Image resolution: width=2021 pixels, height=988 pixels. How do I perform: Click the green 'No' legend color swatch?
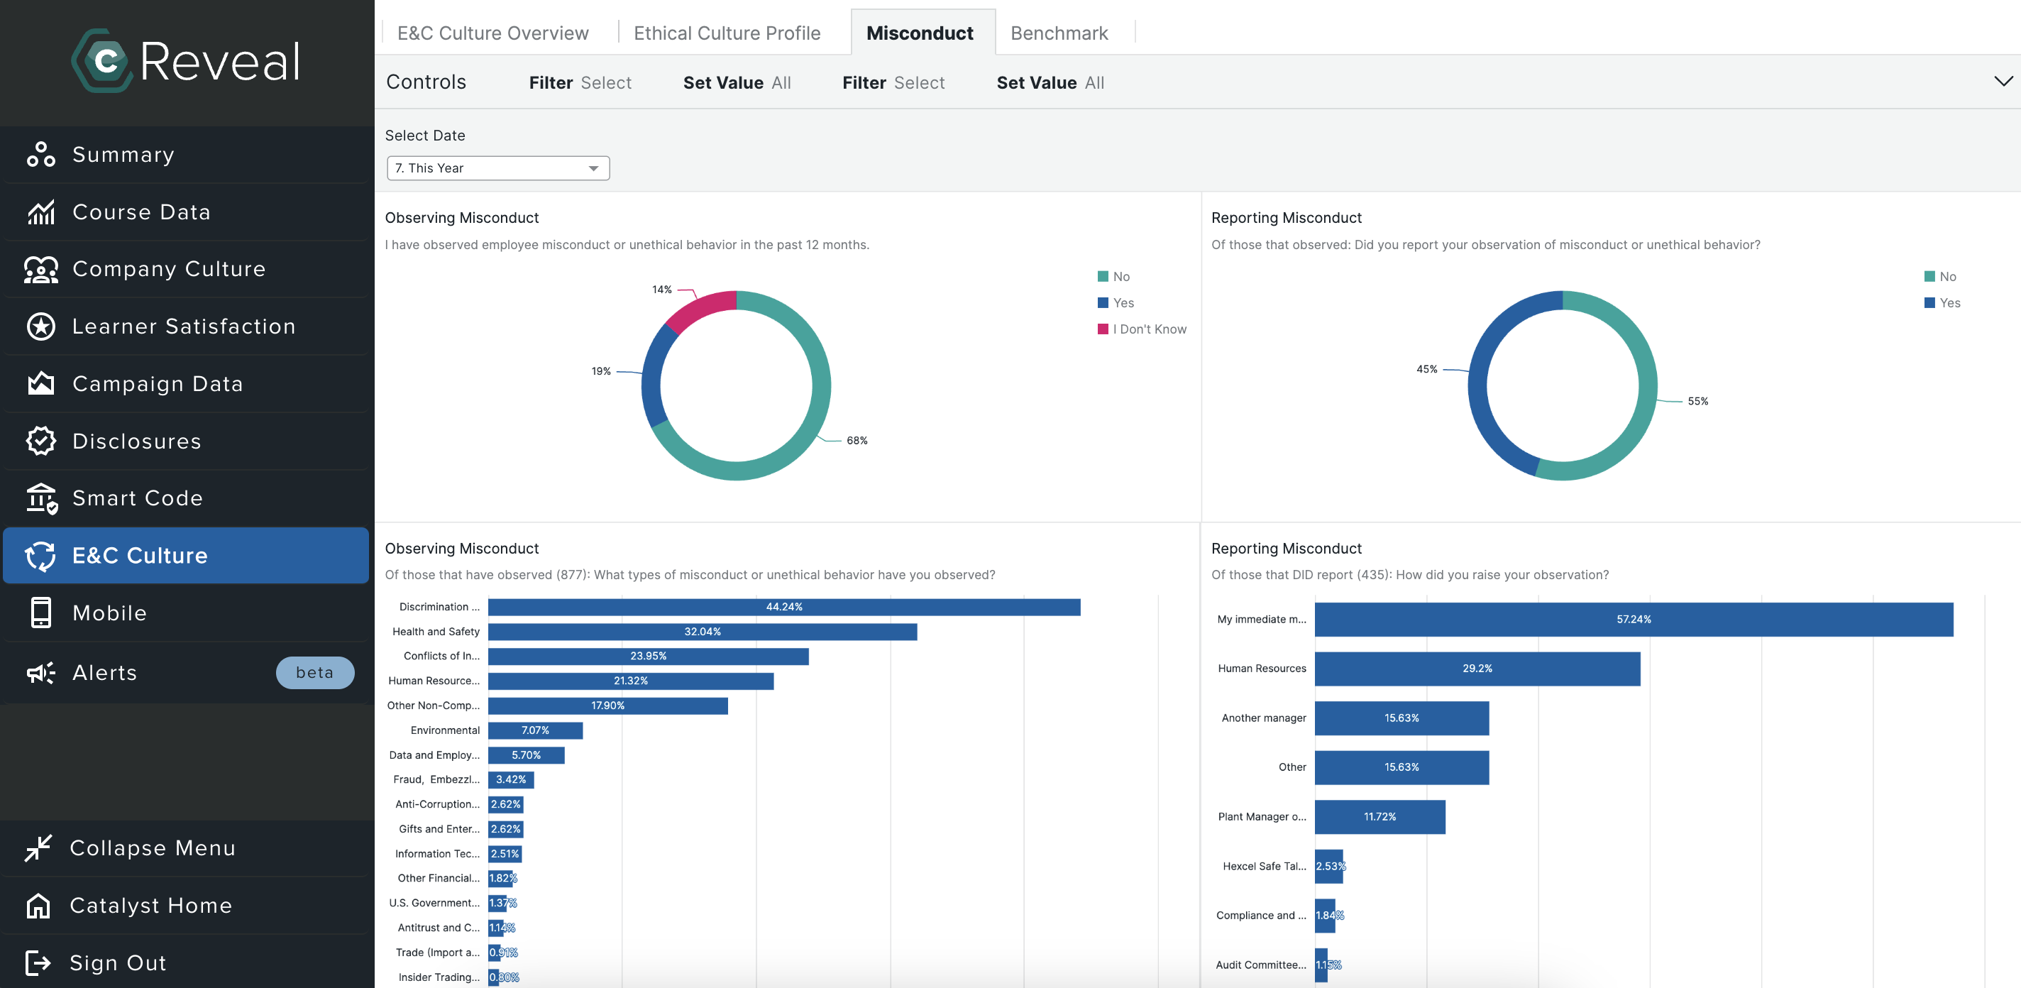(1101, 276)
